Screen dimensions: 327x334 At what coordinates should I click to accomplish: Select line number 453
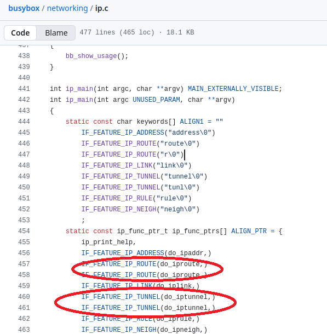coord(24,220)
